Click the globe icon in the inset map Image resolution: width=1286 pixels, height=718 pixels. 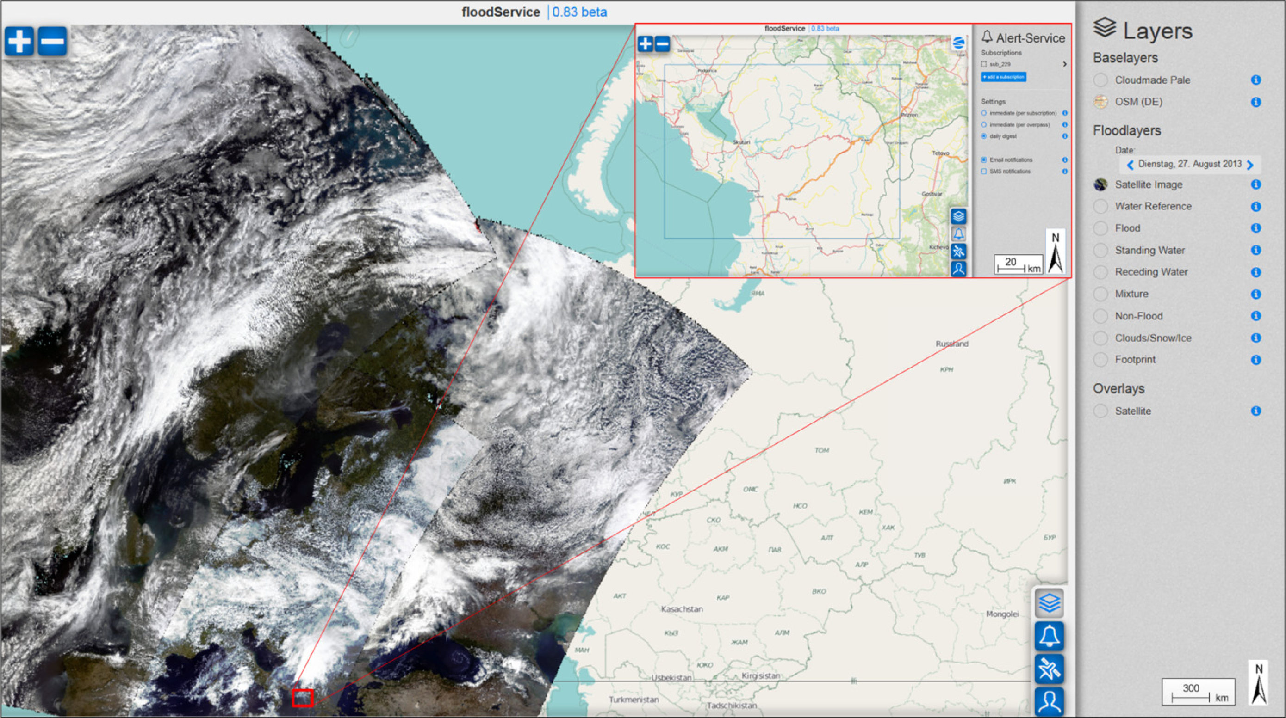[x=958, y=43]
